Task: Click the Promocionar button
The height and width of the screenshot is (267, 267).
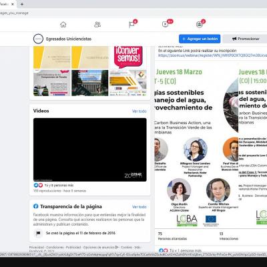Action: pyautogui.click(x=246, y=39)
